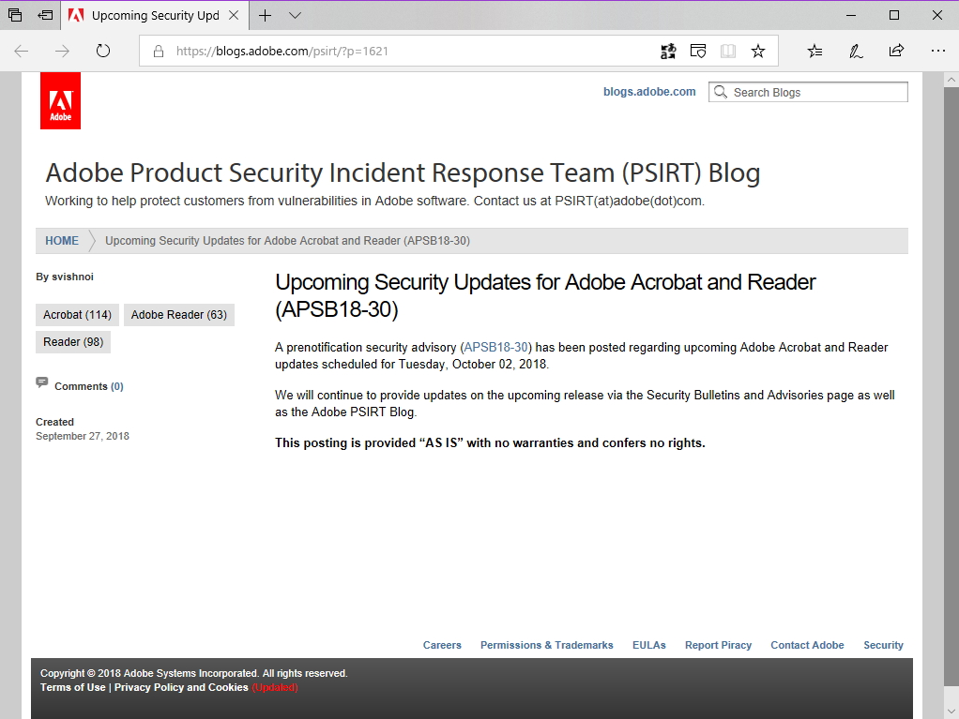Open the favorites Hub icon
Viewport: 959px width, 719px height.
(x=814, y=51)
